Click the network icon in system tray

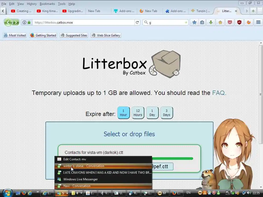click(244, 193)
